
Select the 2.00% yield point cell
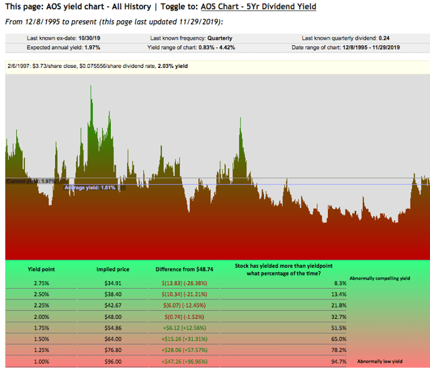pos(42,317)
